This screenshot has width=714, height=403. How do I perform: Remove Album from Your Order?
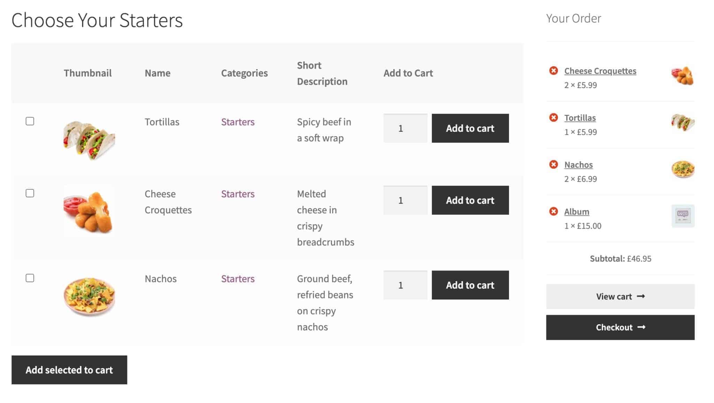pos(553,211)
